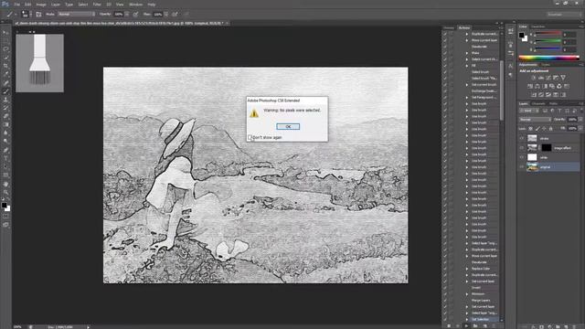Image resolution: width=585 pixels, height=329 pixels.
Task: Select the Lasso tool
Action: [5, 48]
